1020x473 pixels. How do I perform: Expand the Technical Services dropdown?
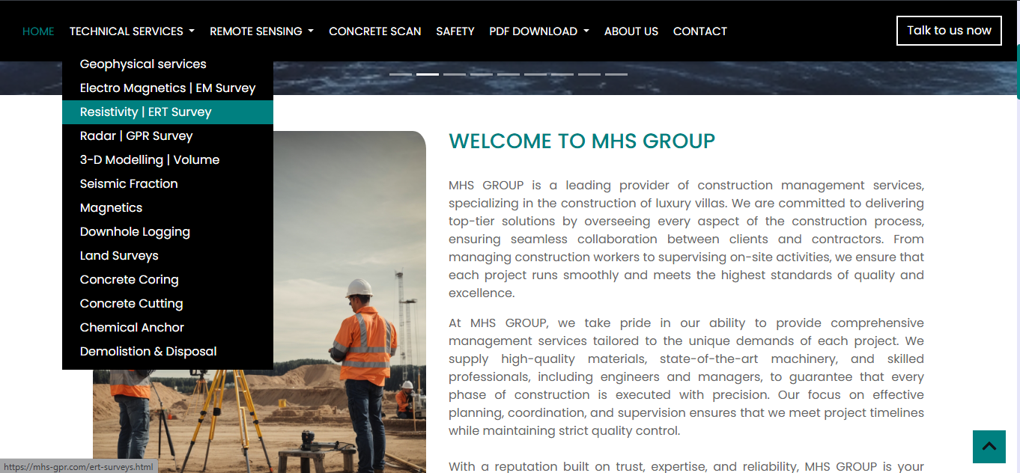pyautogui.click(x=132, y=31)
